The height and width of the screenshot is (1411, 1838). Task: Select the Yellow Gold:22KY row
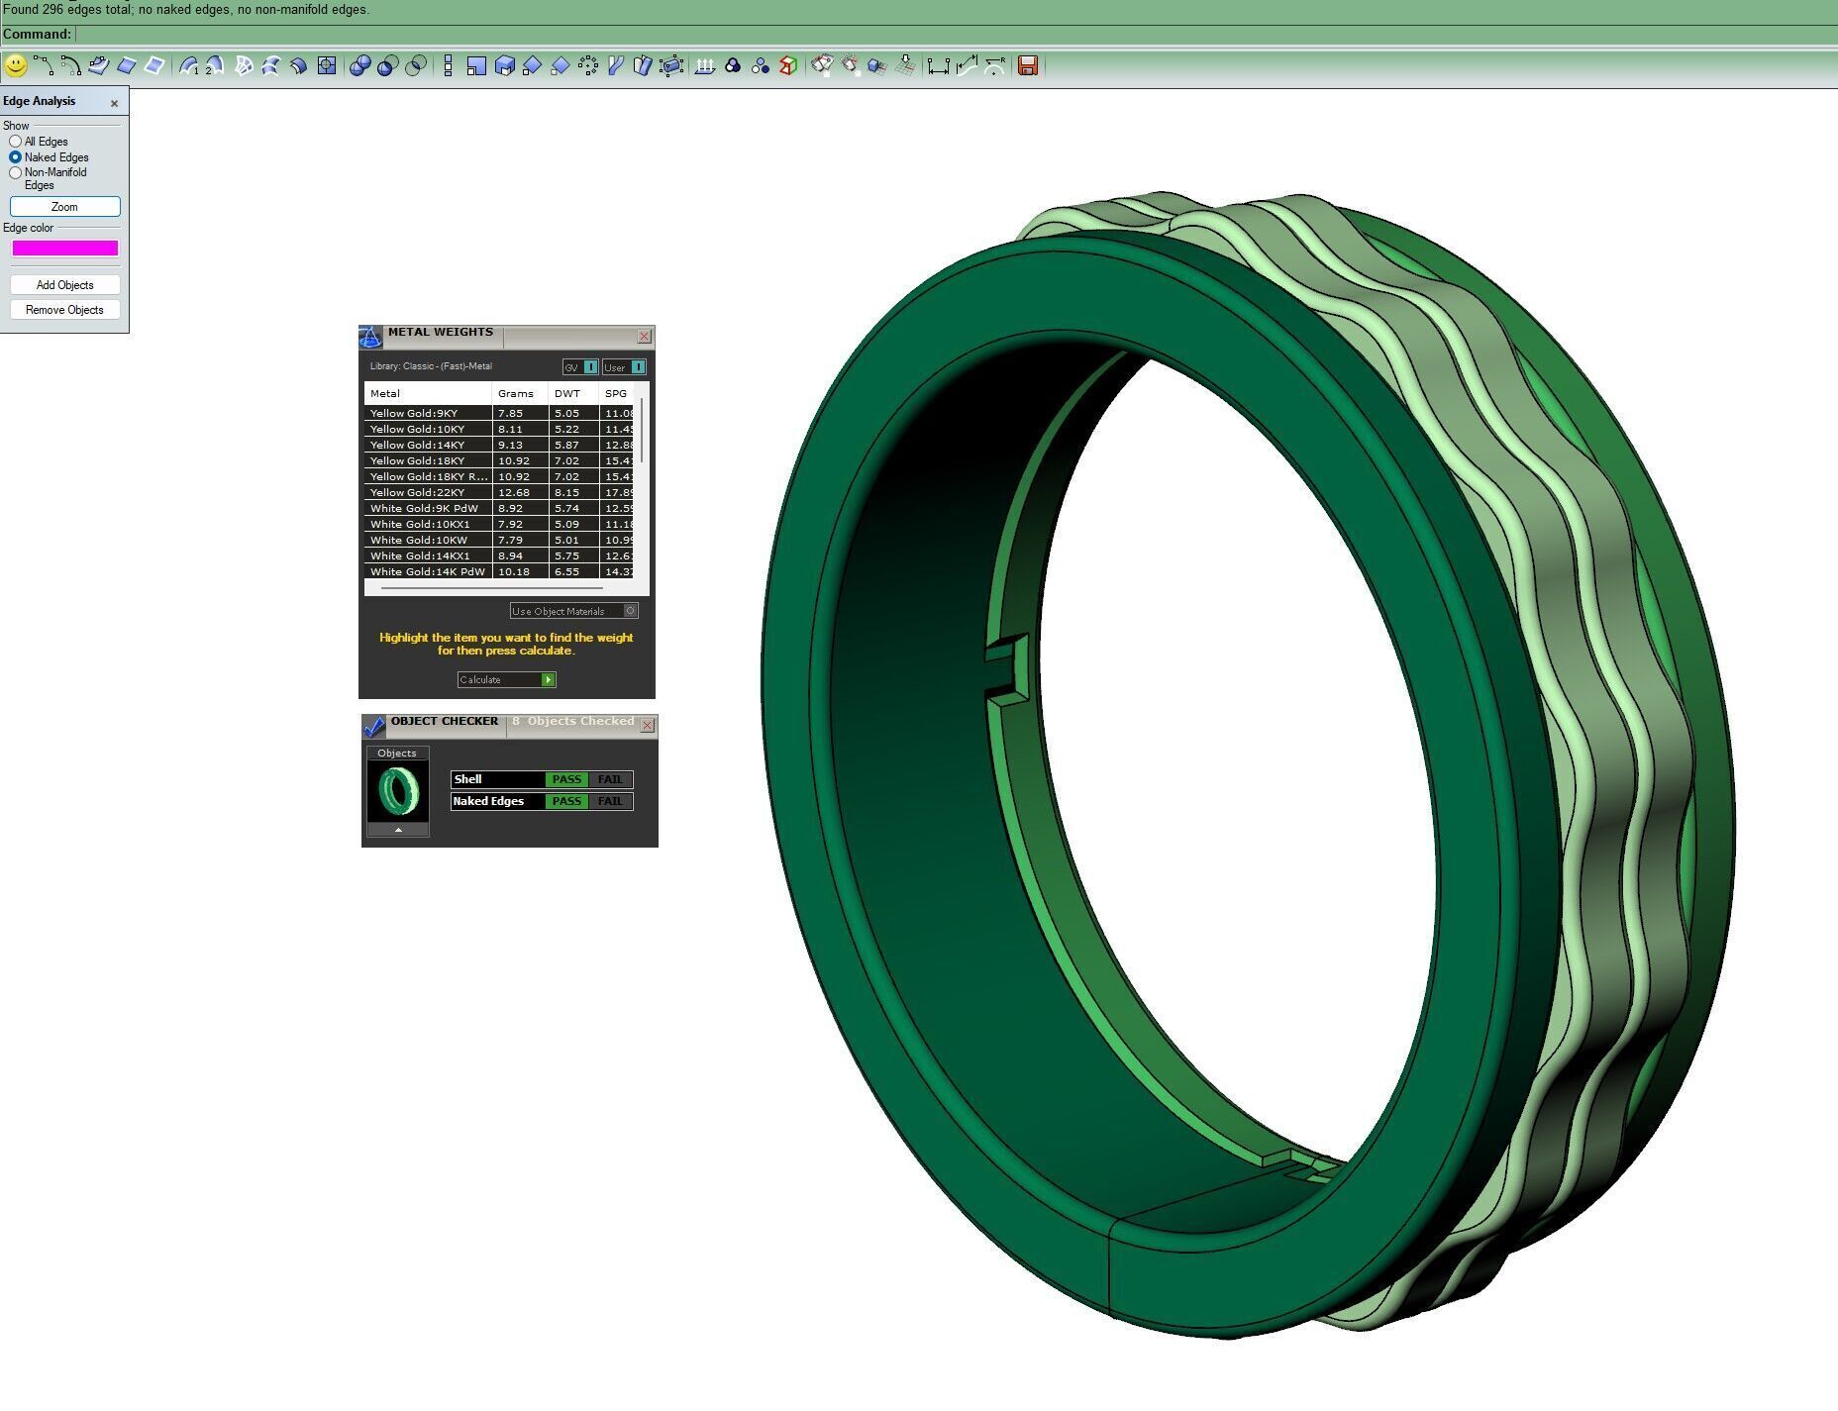(x=499, y=492)
